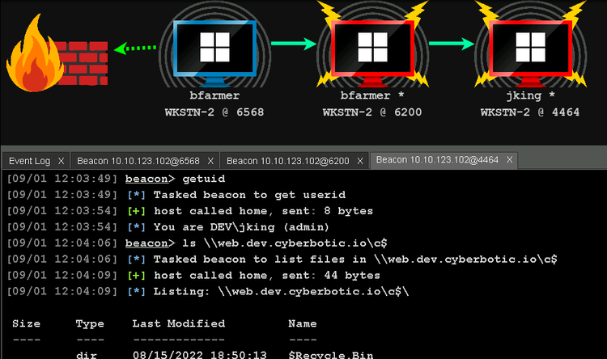This screenshot has width=607, height=359.
Task: Close the Beacon 10.10.123.102@6568 tab
Action: [210, 161]
